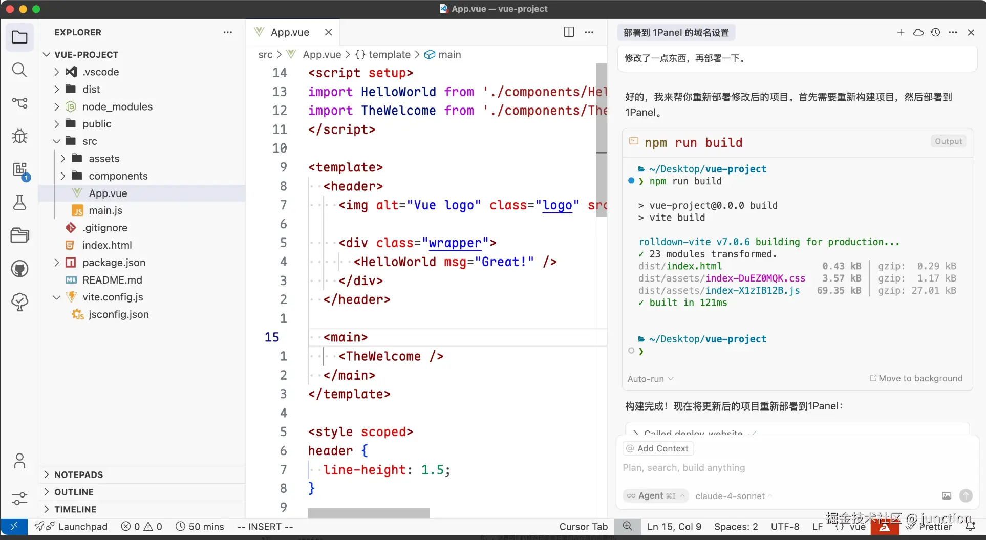
Task: Show chat history clock icon
Action: [x=935, y=32]
